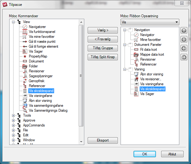Click the Vælg > button
Viewport: 191px width, 164px height.
click(103, 30)
